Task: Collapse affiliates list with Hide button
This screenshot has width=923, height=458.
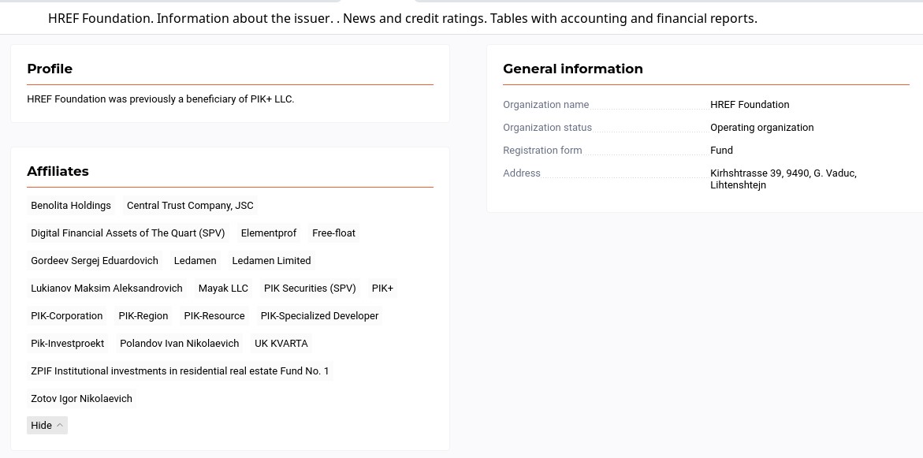Action: click(x=47, y=425)
